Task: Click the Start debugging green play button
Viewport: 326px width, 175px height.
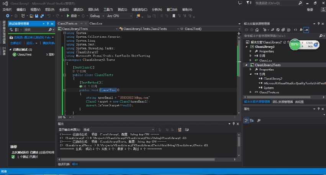Action: (68, 16)
